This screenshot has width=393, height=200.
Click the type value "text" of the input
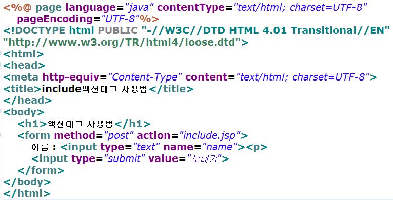146,147
